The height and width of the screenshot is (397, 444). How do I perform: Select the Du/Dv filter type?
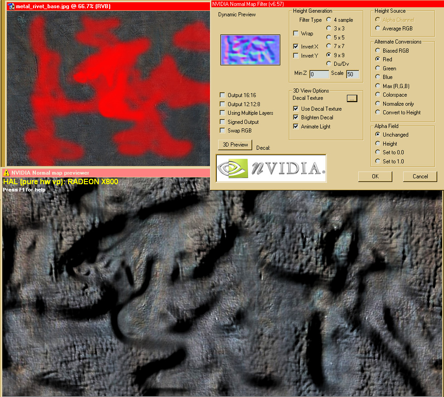[329, 64]
